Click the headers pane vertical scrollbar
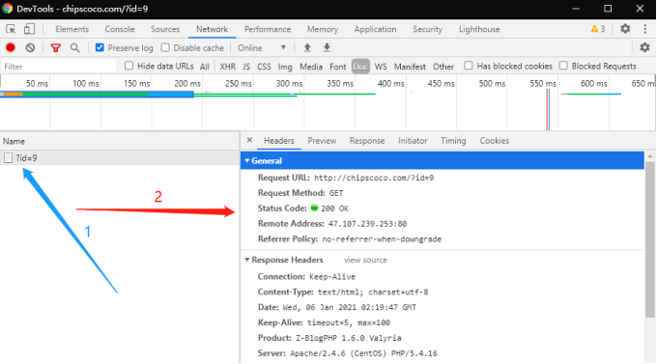 pyautogui.click(x=650, y=239)
